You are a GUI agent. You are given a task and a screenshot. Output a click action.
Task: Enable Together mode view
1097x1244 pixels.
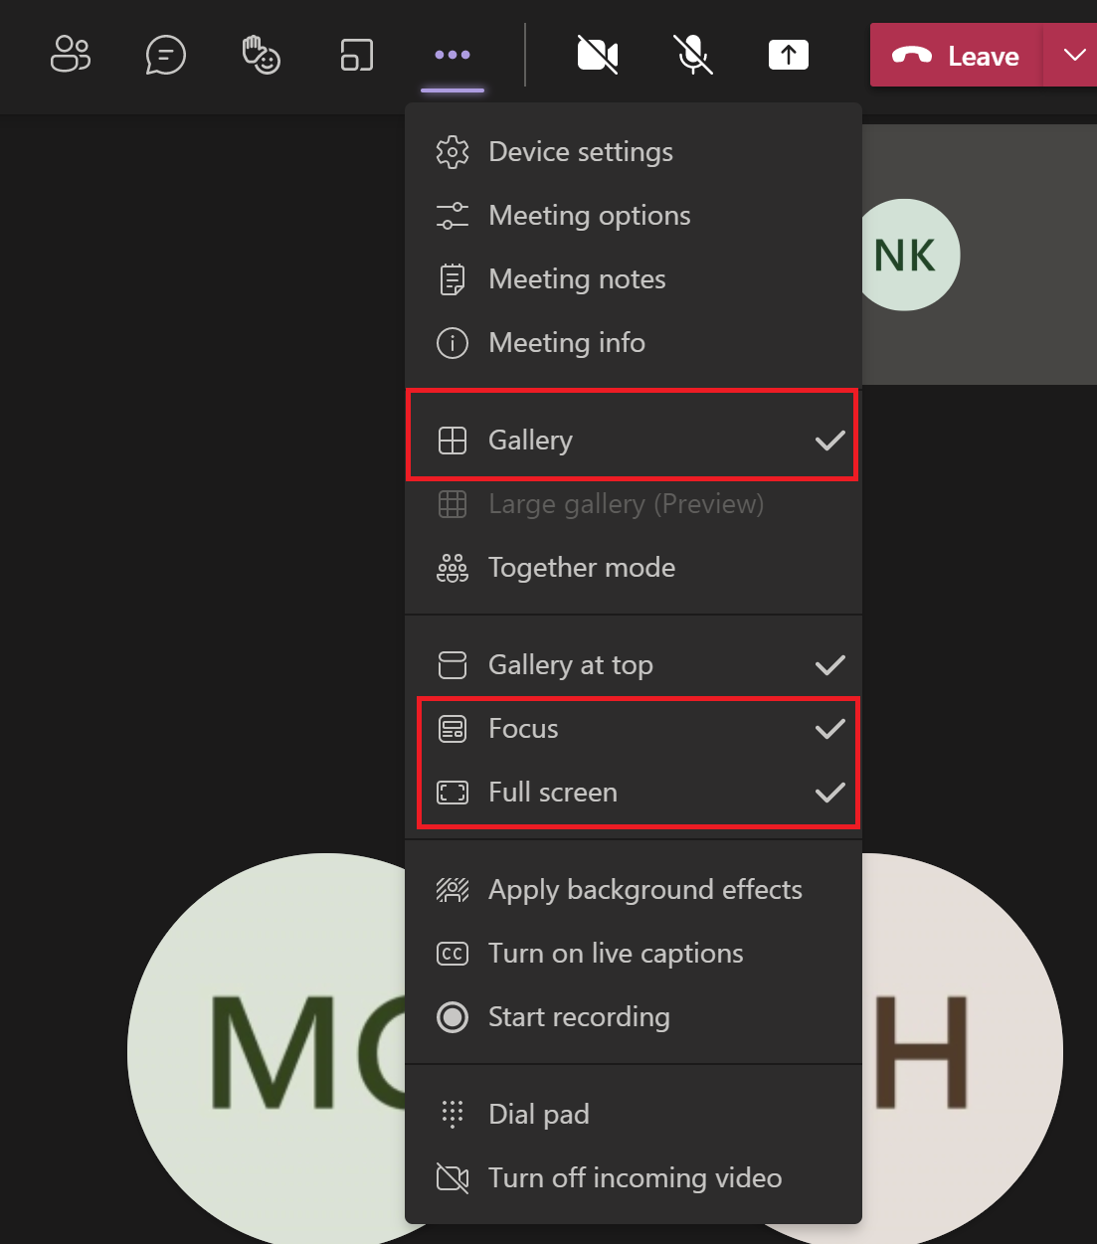582,568
